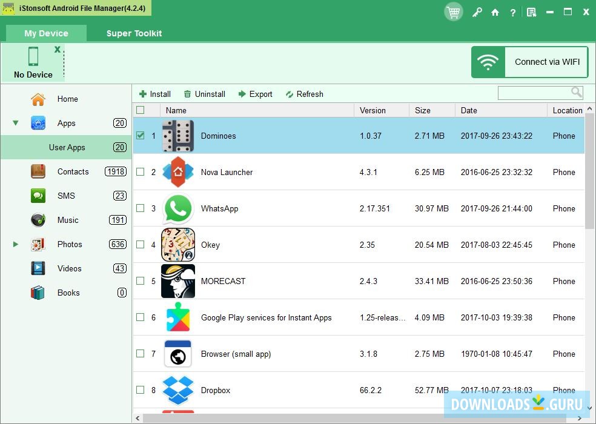Image resolution: width=596 pixels, height=424 pixels.
Task: Check the Nova Launcher checkbox
Action: [x=141, y=172]
